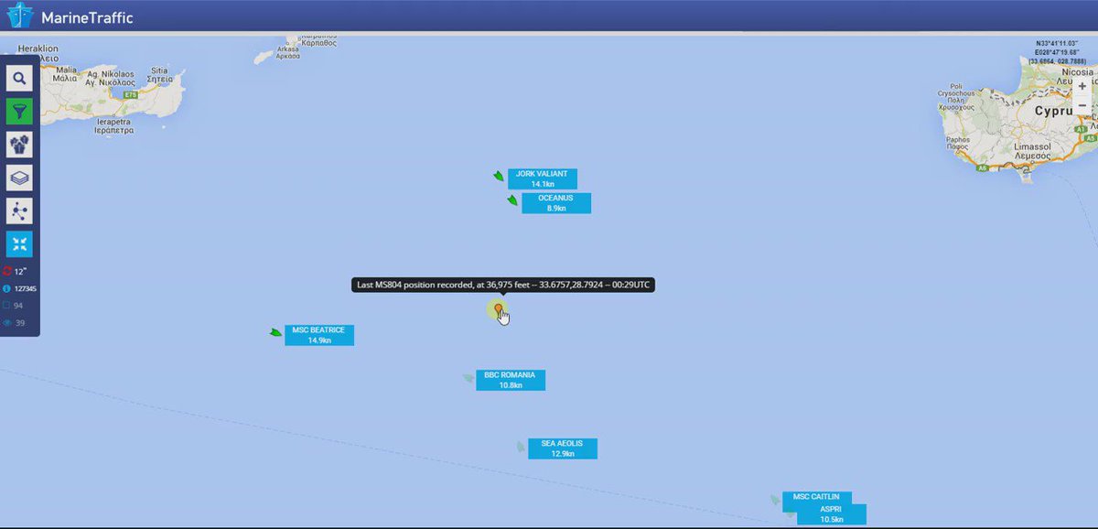
Task: Open the search tool in sidebar
Action: pyautogui.click(x=19, y=79)
